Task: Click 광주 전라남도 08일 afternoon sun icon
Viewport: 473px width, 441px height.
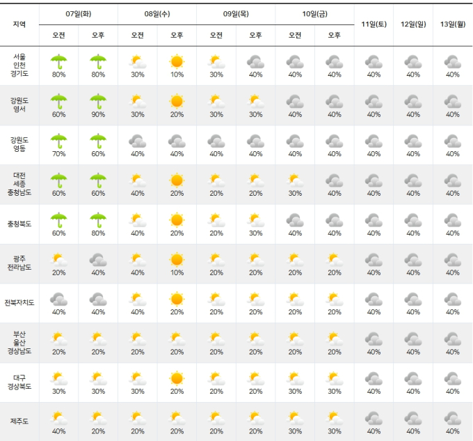Action: click(177, 259)
